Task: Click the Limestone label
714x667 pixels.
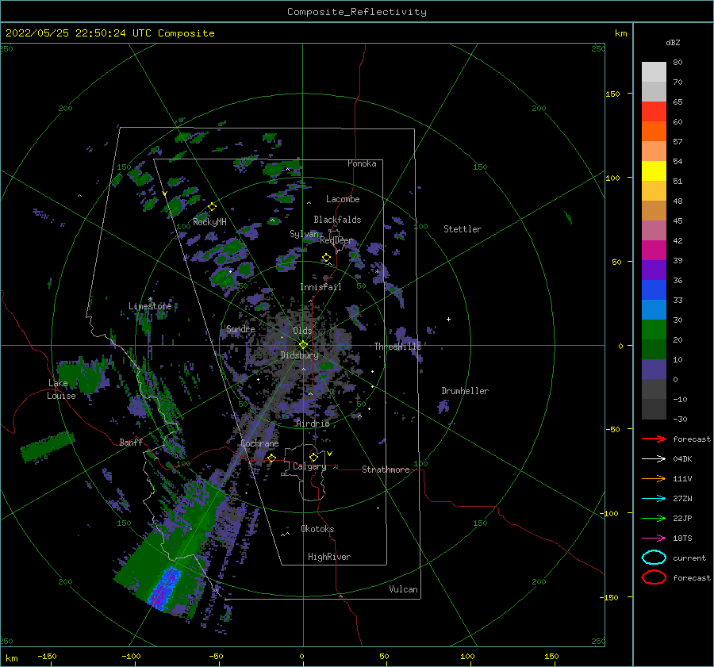Action: point(150,306)
